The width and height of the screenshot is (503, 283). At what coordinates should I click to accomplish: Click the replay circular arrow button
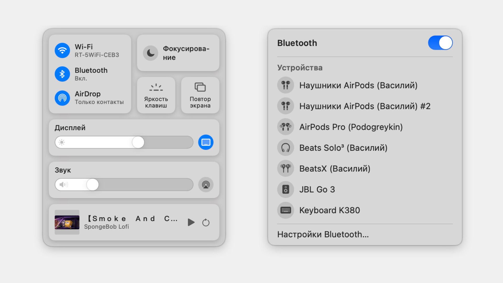click(x=206, y=222)
